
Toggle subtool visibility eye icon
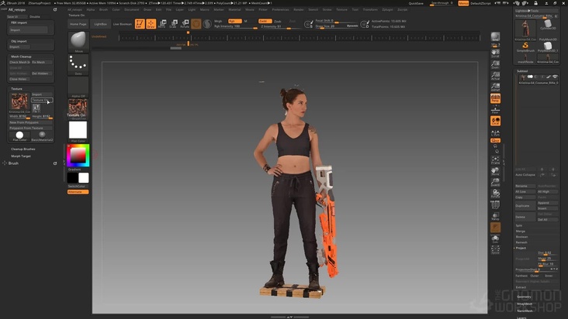tap(555, 77)
